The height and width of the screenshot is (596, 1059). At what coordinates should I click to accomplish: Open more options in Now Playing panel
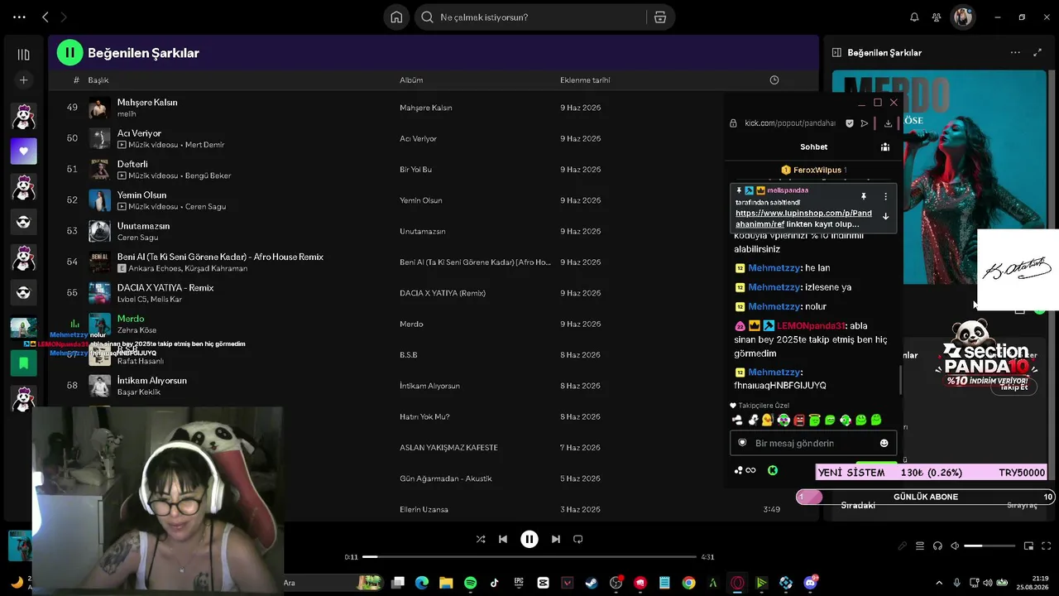1015,53
